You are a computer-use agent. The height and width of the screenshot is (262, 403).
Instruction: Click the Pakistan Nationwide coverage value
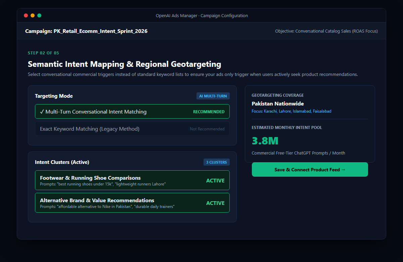point(278,104)
